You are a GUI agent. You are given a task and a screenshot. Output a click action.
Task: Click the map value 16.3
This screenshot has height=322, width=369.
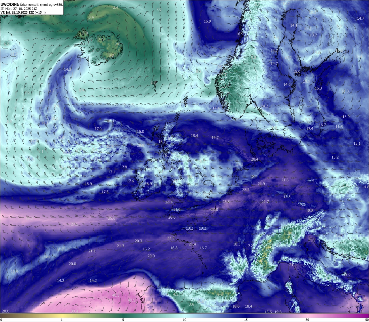(x=318, y=88)
